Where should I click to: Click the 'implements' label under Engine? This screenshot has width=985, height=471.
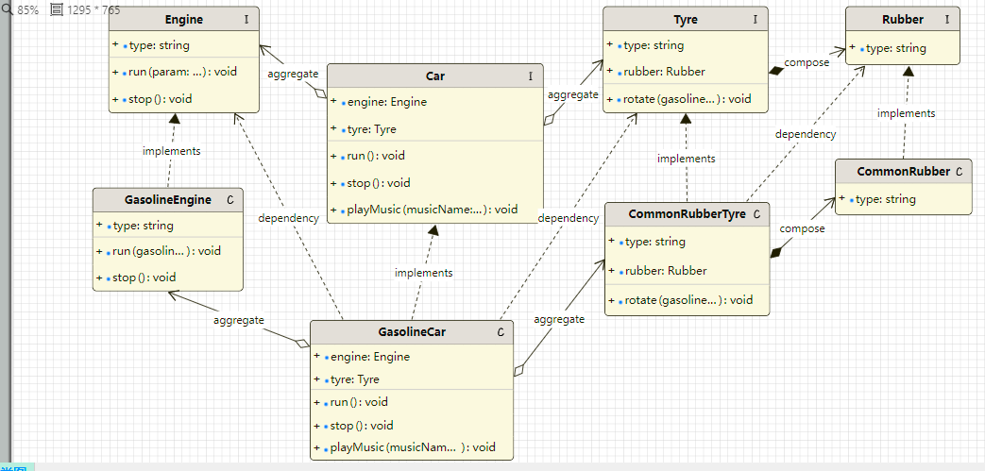coord(171,151)
